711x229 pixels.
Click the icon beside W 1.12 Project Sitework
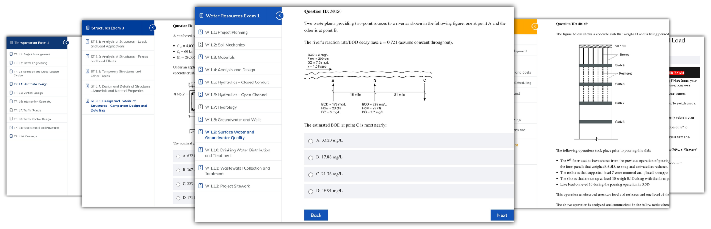click(x=201, y=186)
